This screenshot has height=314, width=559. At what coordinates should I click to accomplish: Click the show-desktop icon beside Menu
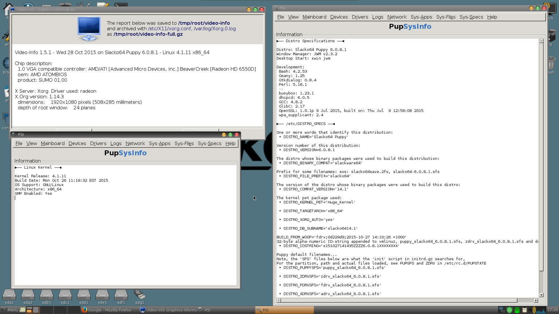coord(23,310)
